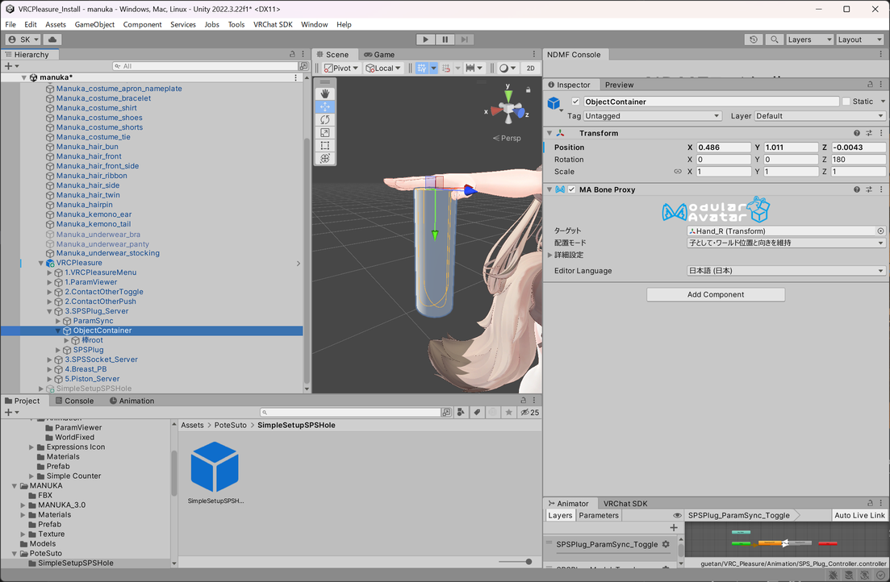Screen dimensions: 890x582
Task: Switch to the Console tab
Action: 74,401
